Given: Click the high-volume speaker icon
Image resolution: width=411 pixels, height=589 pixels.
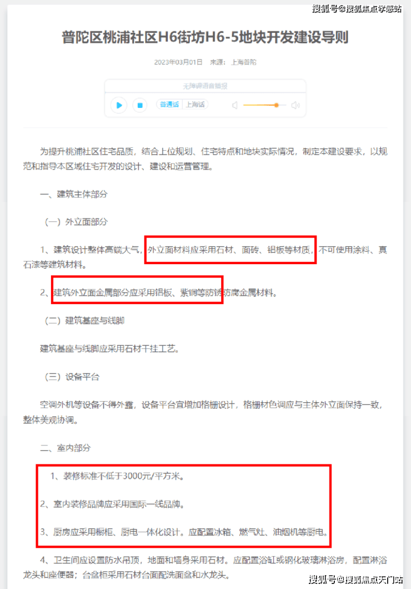Looking at the screenshot, I should (295, 105).
